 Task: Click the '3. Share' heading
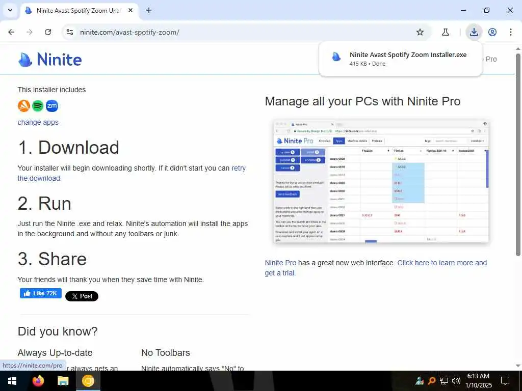pyautogui.click(x=52, y=259)
